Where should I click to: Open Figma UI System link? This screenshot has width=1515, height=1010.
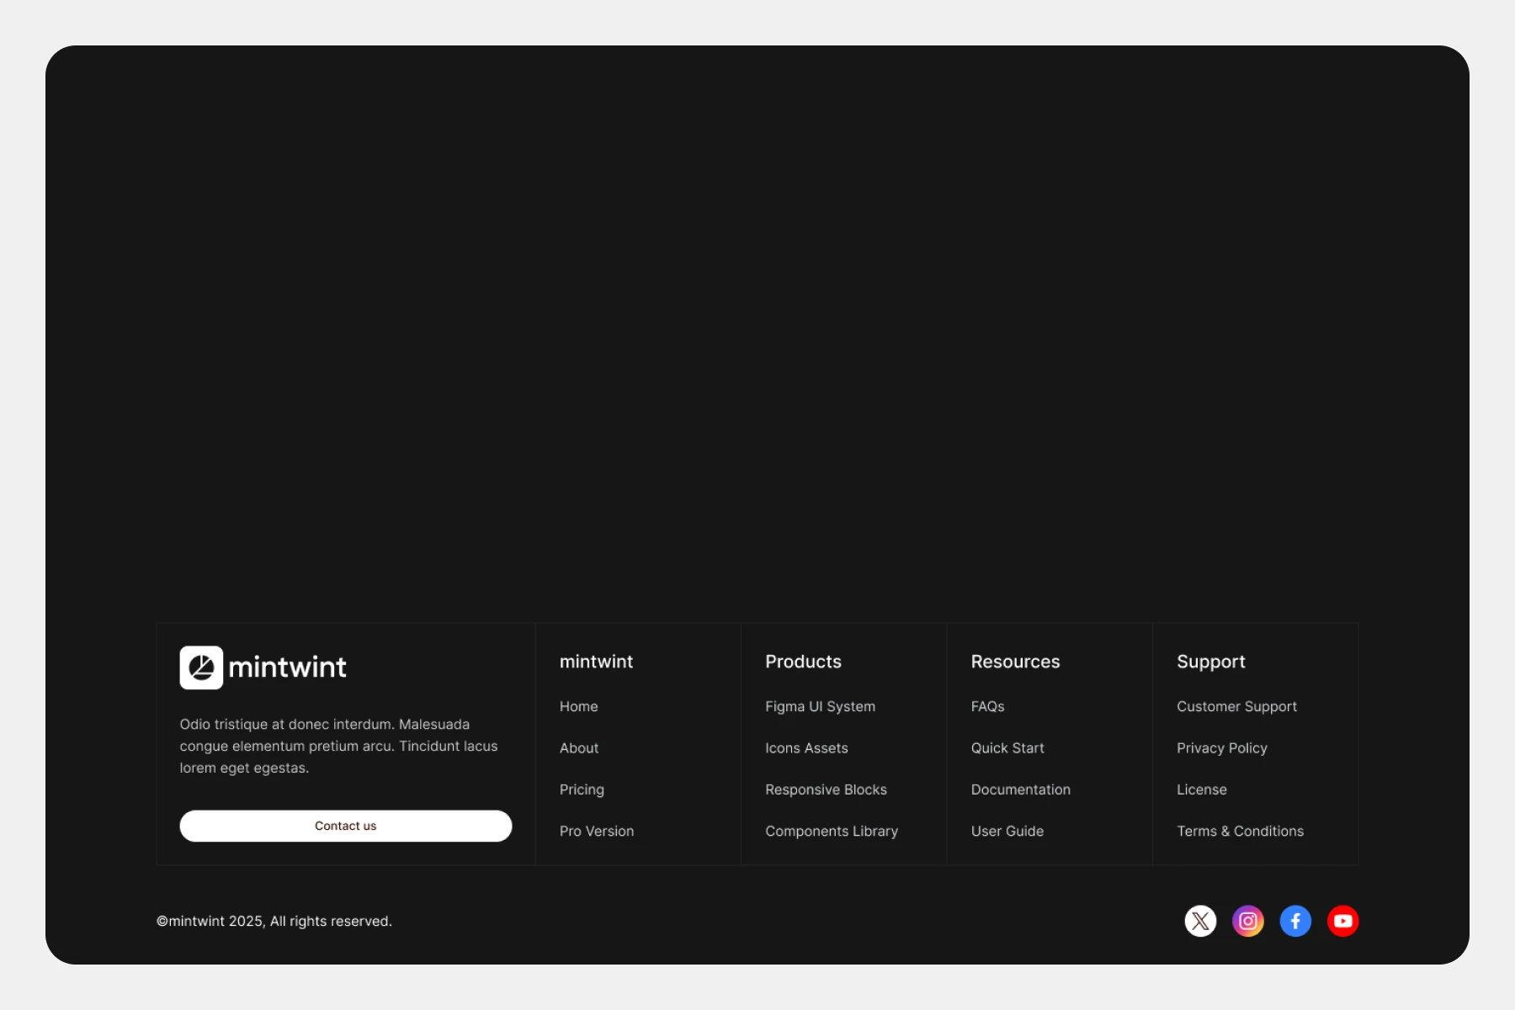coord(820,706)
